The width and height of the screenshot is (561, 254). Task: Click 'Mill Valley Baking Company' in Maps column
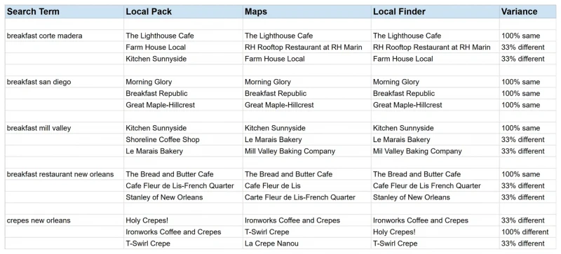click(307, 151)
